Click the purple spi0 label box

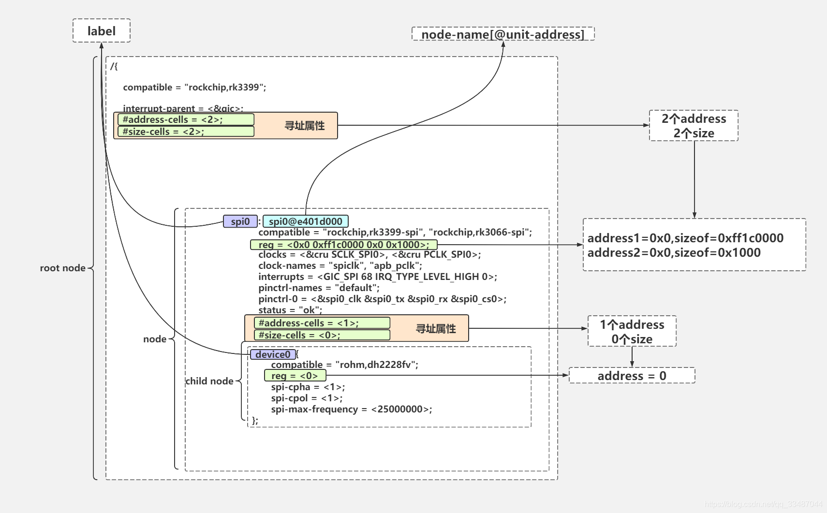pyautogui.click(x=240, y=221)
